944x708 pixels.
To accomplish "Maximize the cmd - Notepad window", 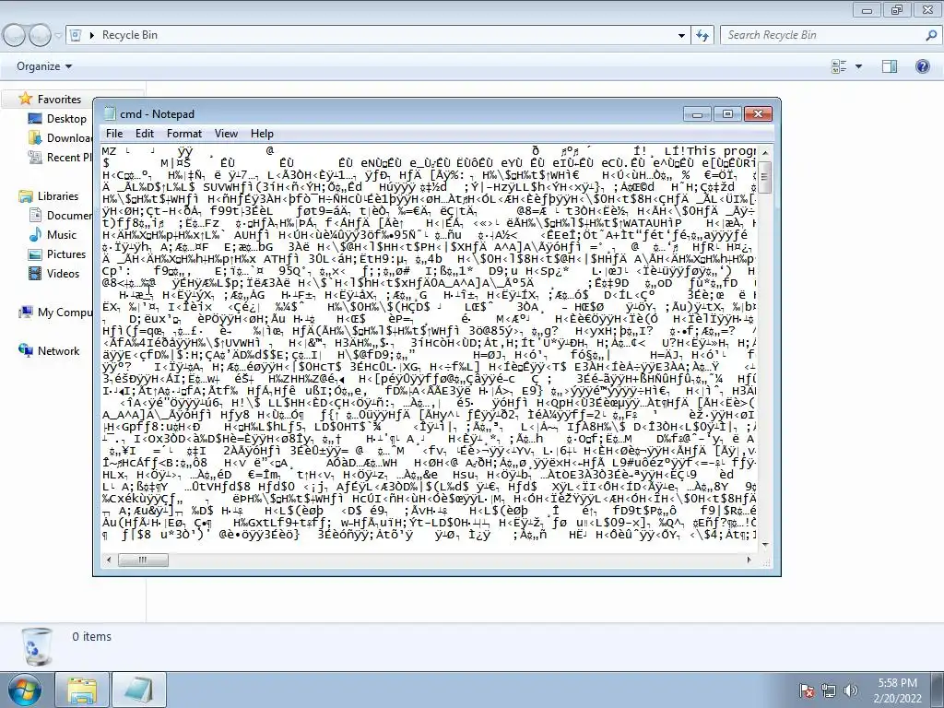I will (x=727, y=113).
